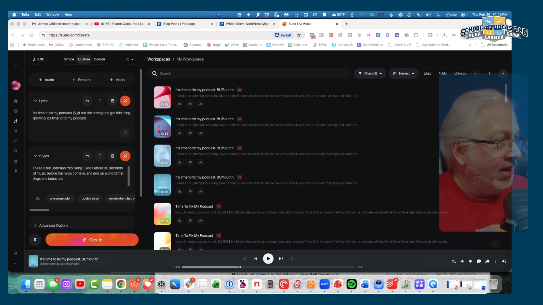The width and height of the screenshot is (543, 305).
Task: Click the magic wand icon in Lyrics section
Action: point(125,101)
